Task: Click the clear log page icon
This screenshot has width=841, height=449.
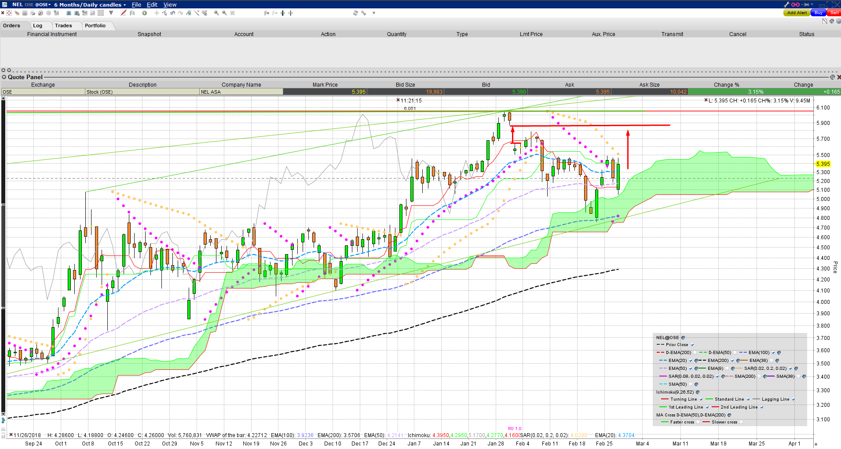Action: coord(825,21)
